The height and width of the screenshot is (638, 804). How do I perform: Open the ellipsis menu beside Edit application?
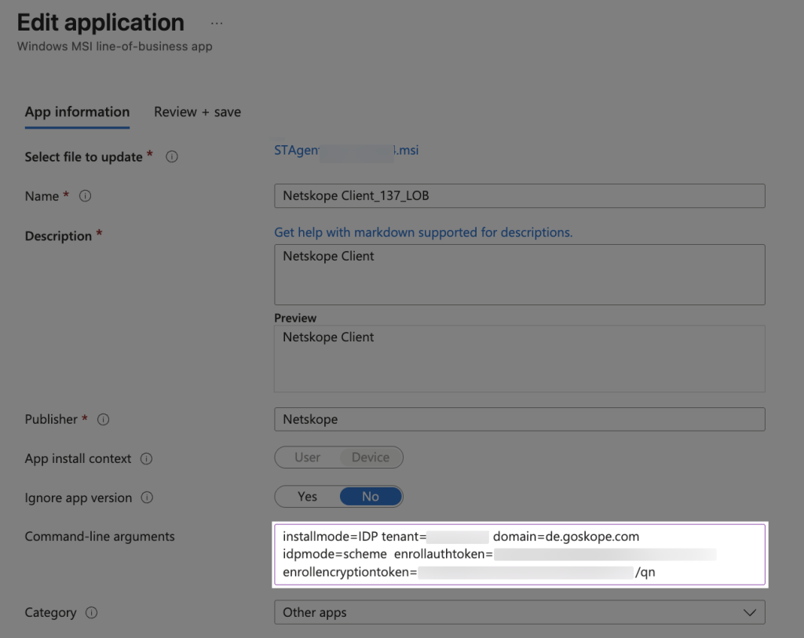click(x=217, y=24)
